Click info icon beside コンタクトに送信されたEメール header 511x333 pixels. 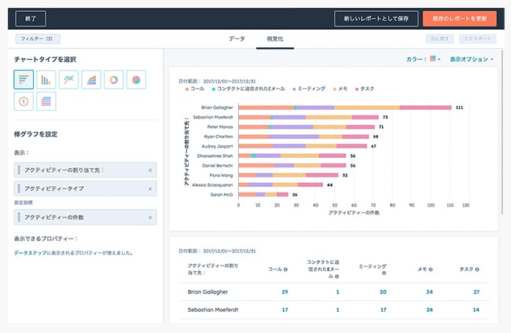pyautogui.click(x=337, y=276)
